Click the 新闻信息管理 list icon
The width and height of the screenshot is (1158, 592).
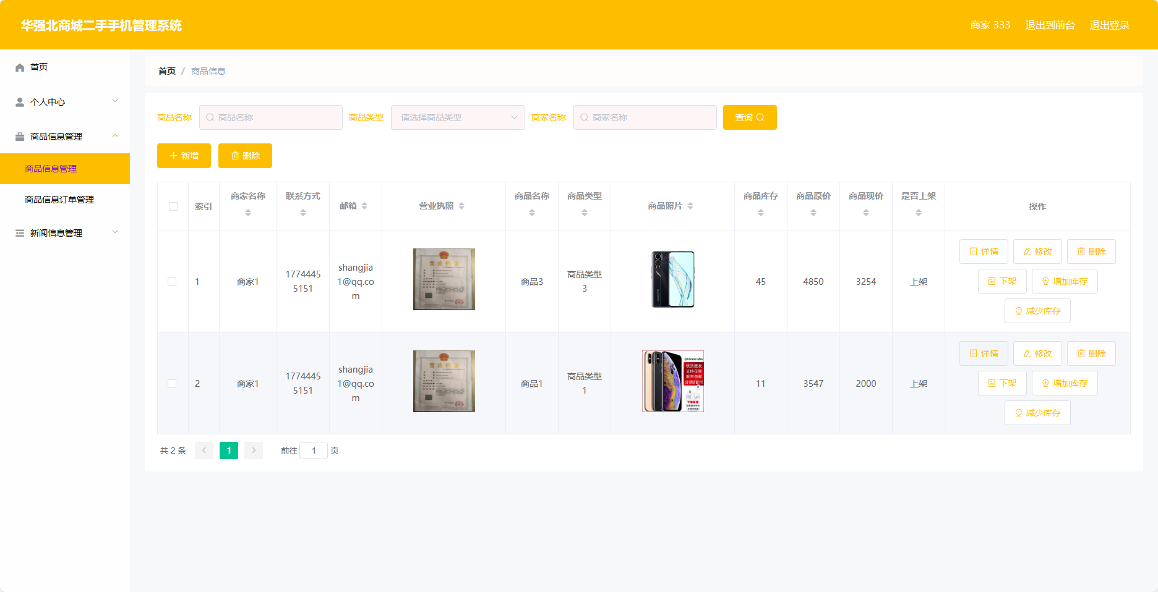click(20, 233)
